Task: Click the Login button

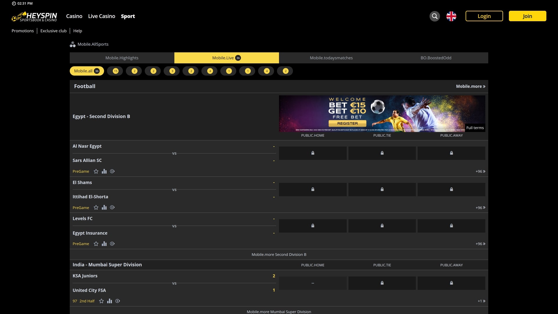Action: click(x=484, y=16)
